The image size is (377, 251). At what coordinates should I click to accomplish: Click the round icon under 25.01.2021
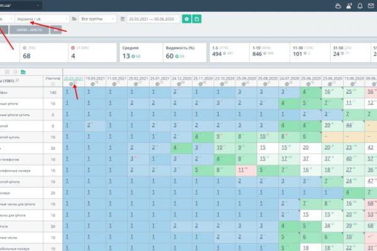(158, 84)
